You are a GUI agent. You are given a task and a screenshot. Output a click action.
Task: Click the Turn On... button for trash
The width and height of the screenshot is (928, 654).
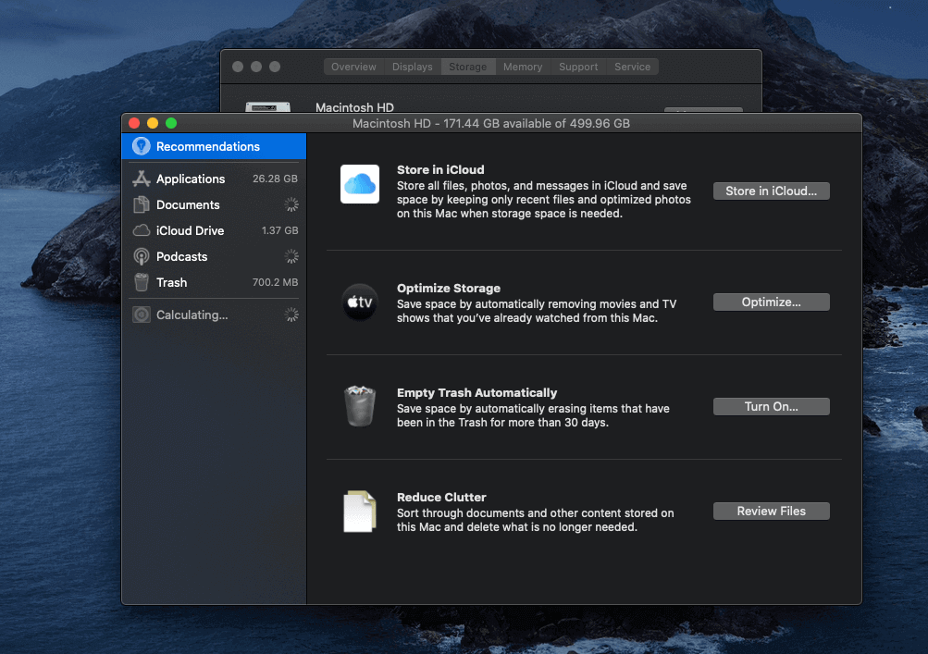[771, 407]
